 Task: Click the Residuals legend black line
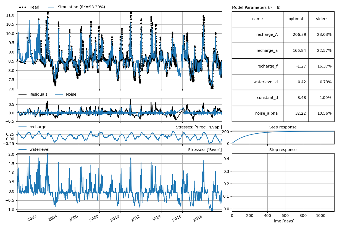pos(23,94)
